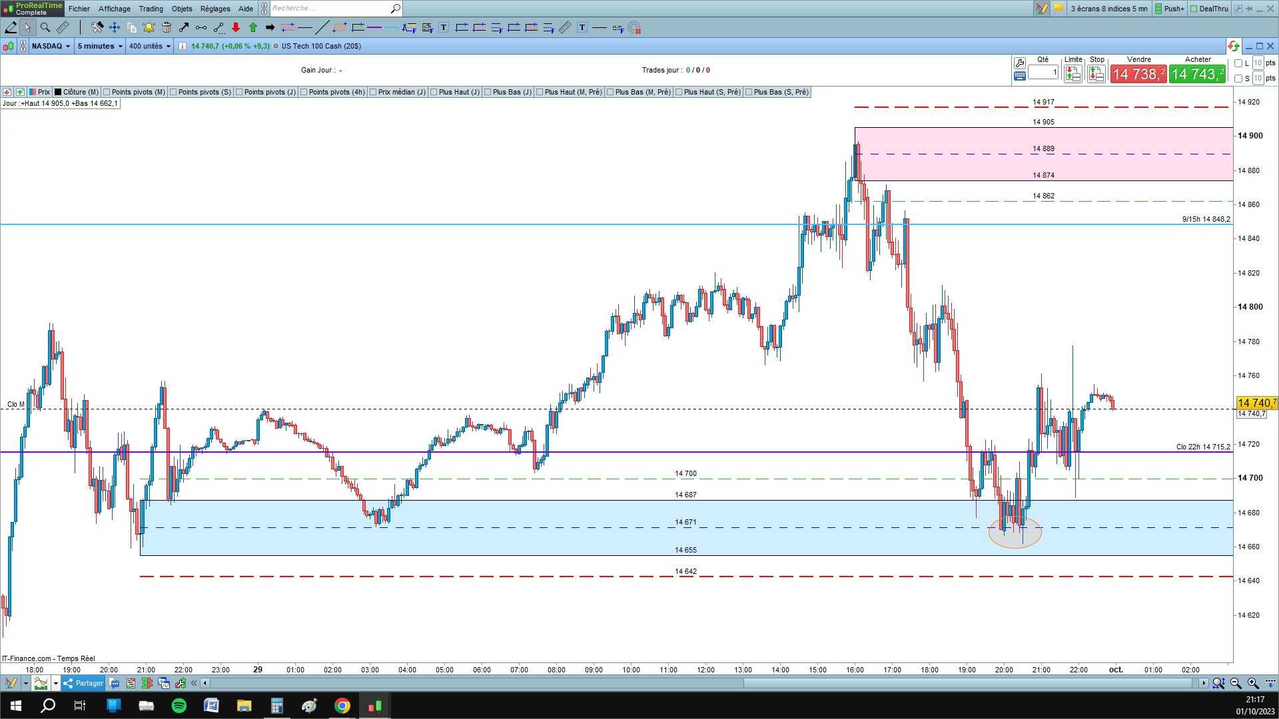Select the green up arrow tool
1279x719 pixels.
253,27
